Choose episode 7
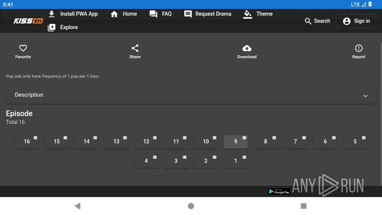The width and height of the screenshot is (382, 215). [295, 141]
